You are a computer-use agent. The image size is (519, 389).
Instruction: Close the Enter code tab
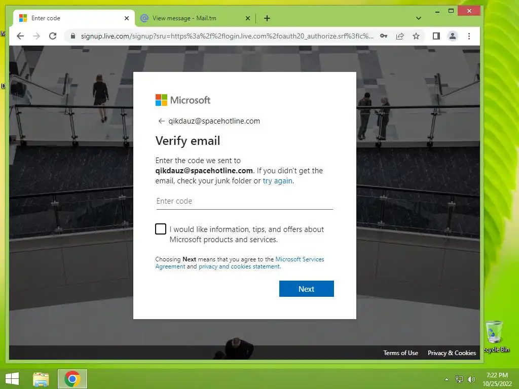[126, 18]
